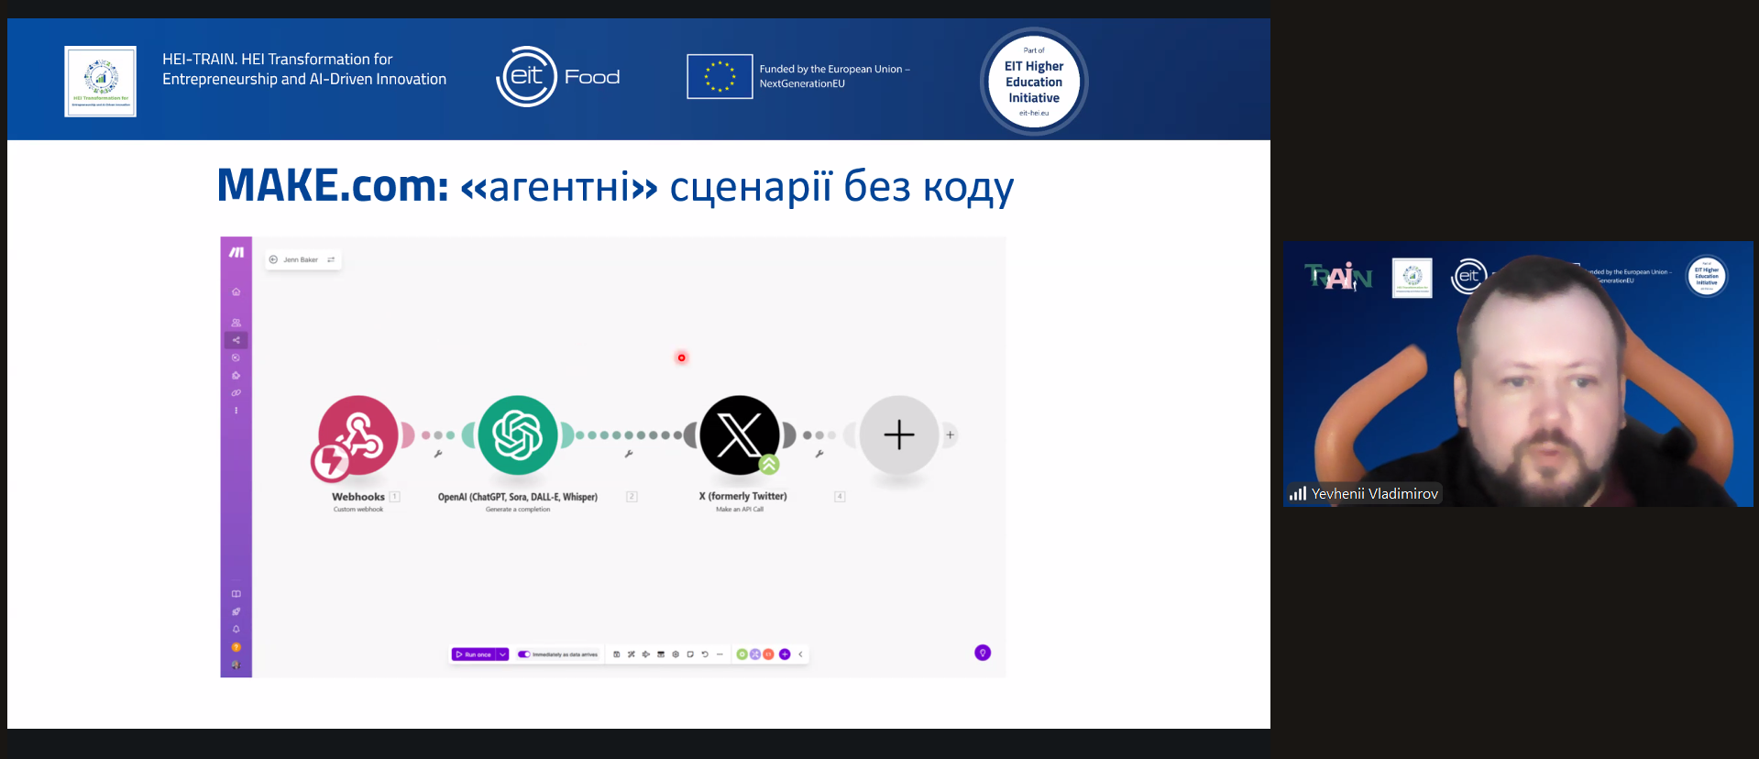
Task: Select the X (formerly Twitter) module
Action: click(x=740, y=435)
